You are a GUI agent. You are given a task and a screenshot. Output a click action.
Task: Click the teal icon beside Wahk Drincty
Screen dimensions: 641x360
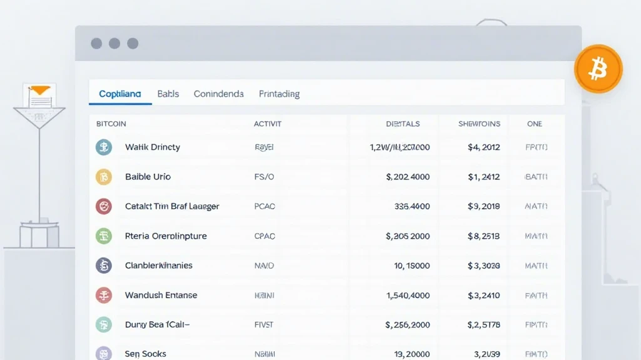coord(104,147)
